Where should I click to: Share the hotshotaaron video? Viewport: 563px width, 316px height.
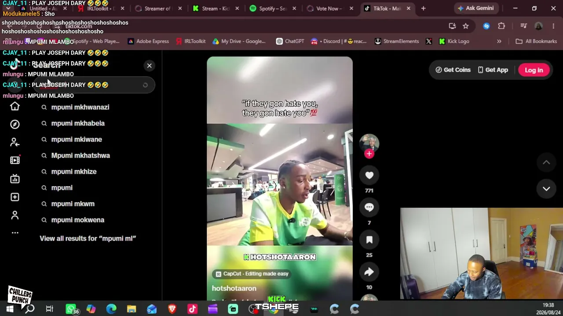point(369,272)
